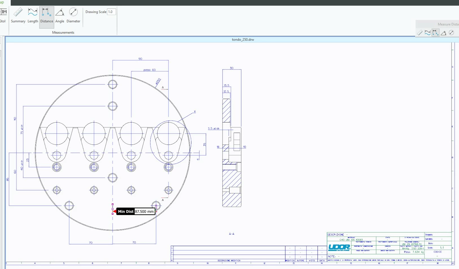This screenshot has width=459, height=269.
Task: Select Diameter icon in Measure floating toolbar
Action: click(x=451, y=33)
